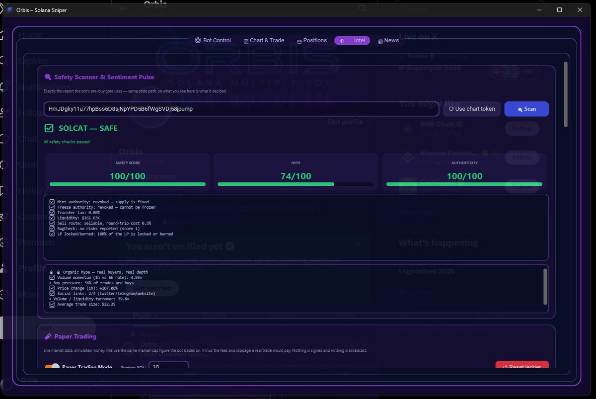Click the pencil icon beside Paper Trading
596x399 pixels.
(48, 336)
